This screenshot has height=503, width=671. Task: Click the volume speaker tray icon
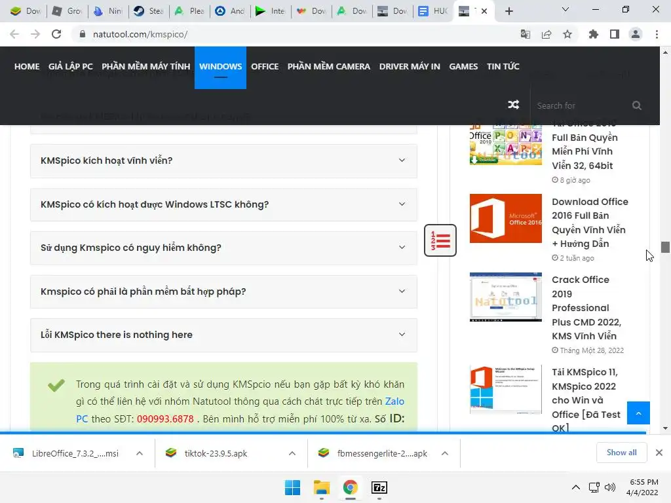pyautogui.click(x=610, y=487)
